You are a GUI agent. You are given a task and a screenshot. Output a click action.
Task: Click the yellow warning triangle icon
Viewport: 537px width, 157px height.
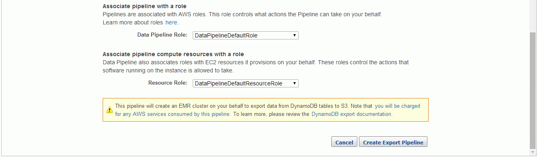point(110,110)
